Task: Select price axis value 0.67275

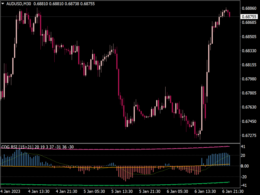Action: 249,135
